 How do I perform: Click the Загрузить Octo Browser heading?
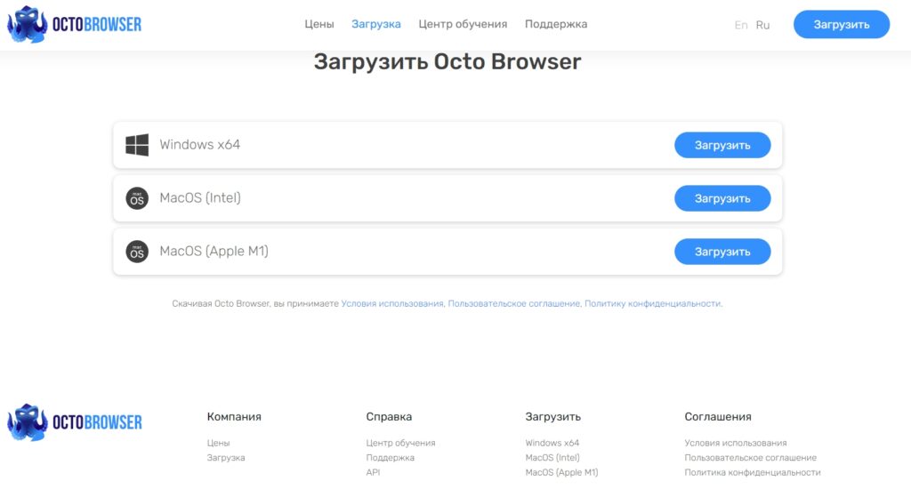(447, 62)
